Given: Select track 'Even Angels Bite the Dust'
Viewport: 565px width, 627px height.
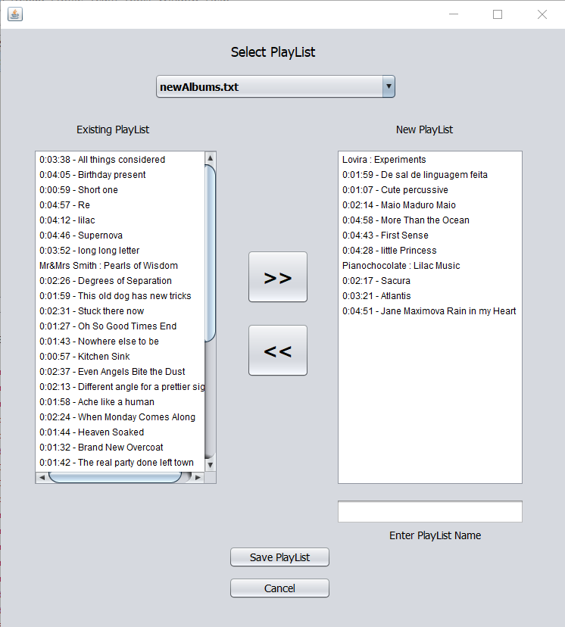Looking at the screenshot, I should click(120, 373).
